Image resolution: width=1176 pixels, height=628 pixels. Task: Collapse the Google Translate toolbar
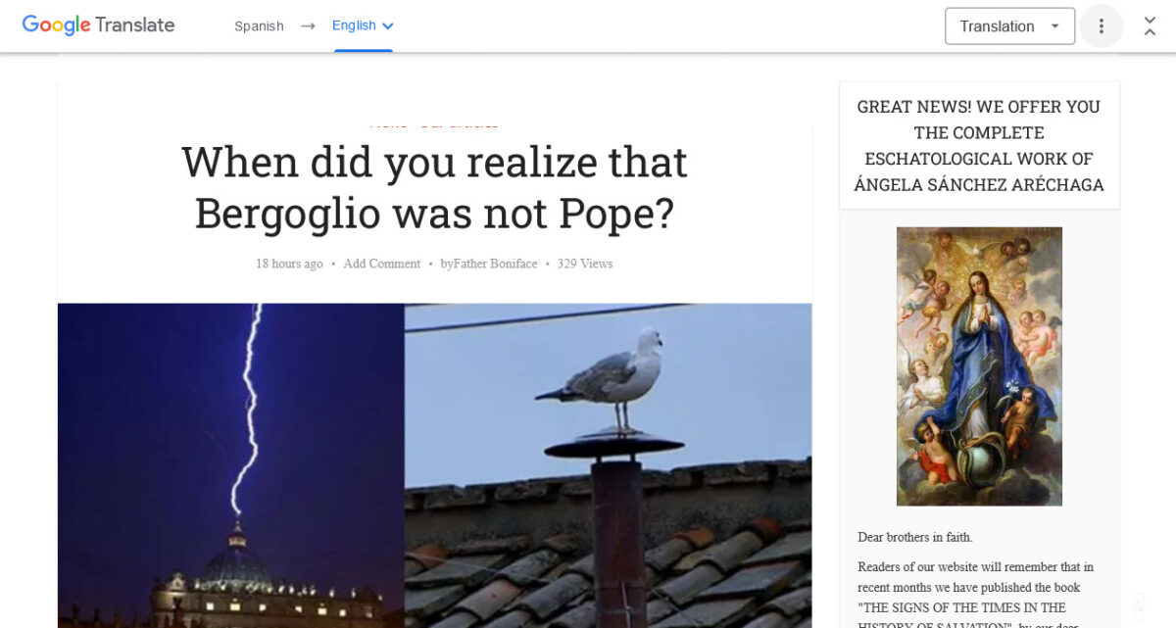click(1150, 26)
